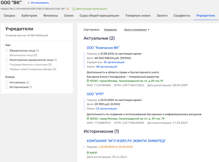Open the Товарные знаки tab
Image resolution: width=219 pixels, height=162 pixels.
[138, 16]
